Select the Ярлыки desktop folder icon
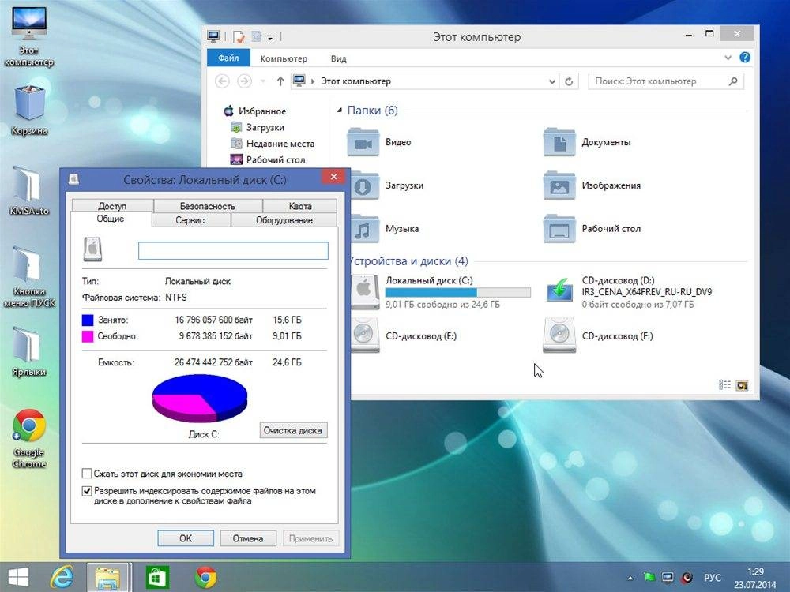This screenshot has width=790, height=592. pos(28,351)
